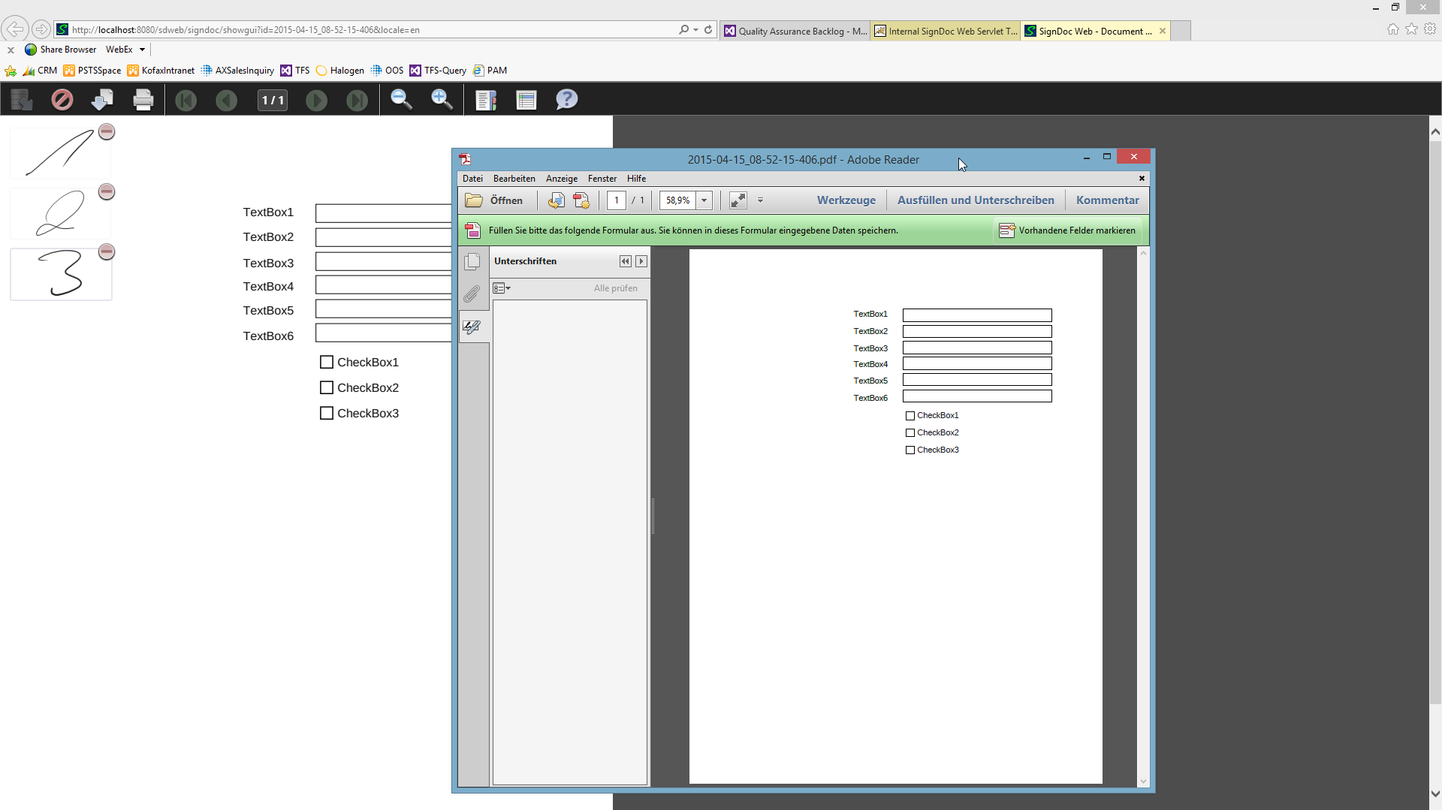This screenshot has height=810, width=1442.
Task: Remove the third signature thumbnail
Action: pyautogui.click(x=107, y=252)
